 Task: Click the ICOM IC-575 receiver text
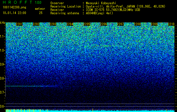(x=113, y=10)
